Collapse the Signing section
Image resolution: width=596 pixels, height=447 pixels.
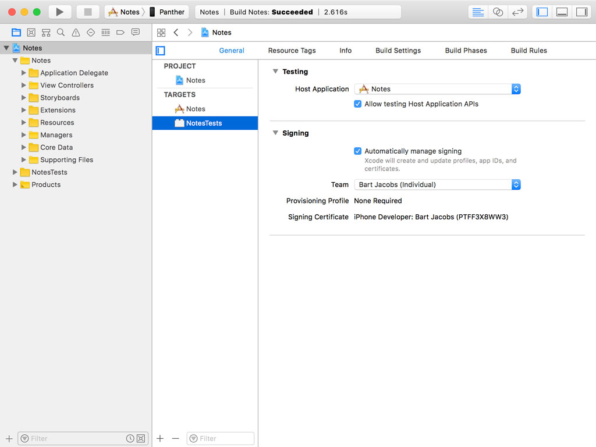coord(275,133)
